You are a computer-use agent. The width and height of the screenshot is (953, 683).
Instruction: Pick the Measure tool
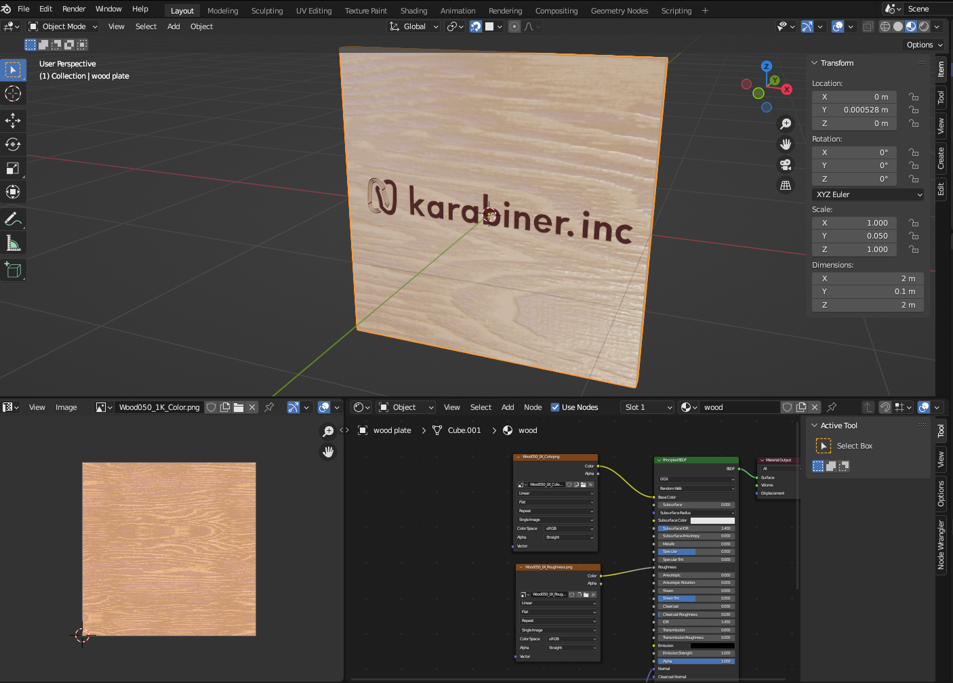pyautogui.click(x=13, y=243)
